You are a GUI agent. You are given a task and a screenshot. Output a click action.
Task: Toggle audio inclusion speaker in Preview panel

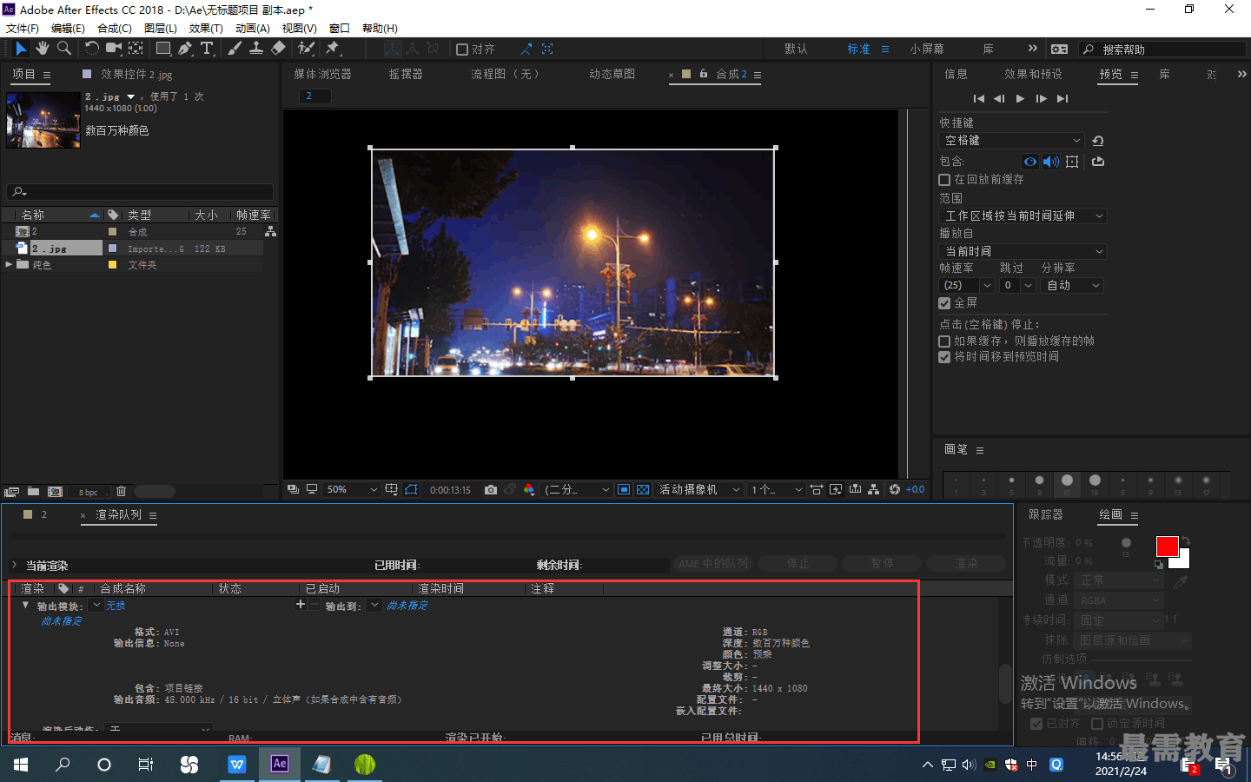tap(1051, 162)
